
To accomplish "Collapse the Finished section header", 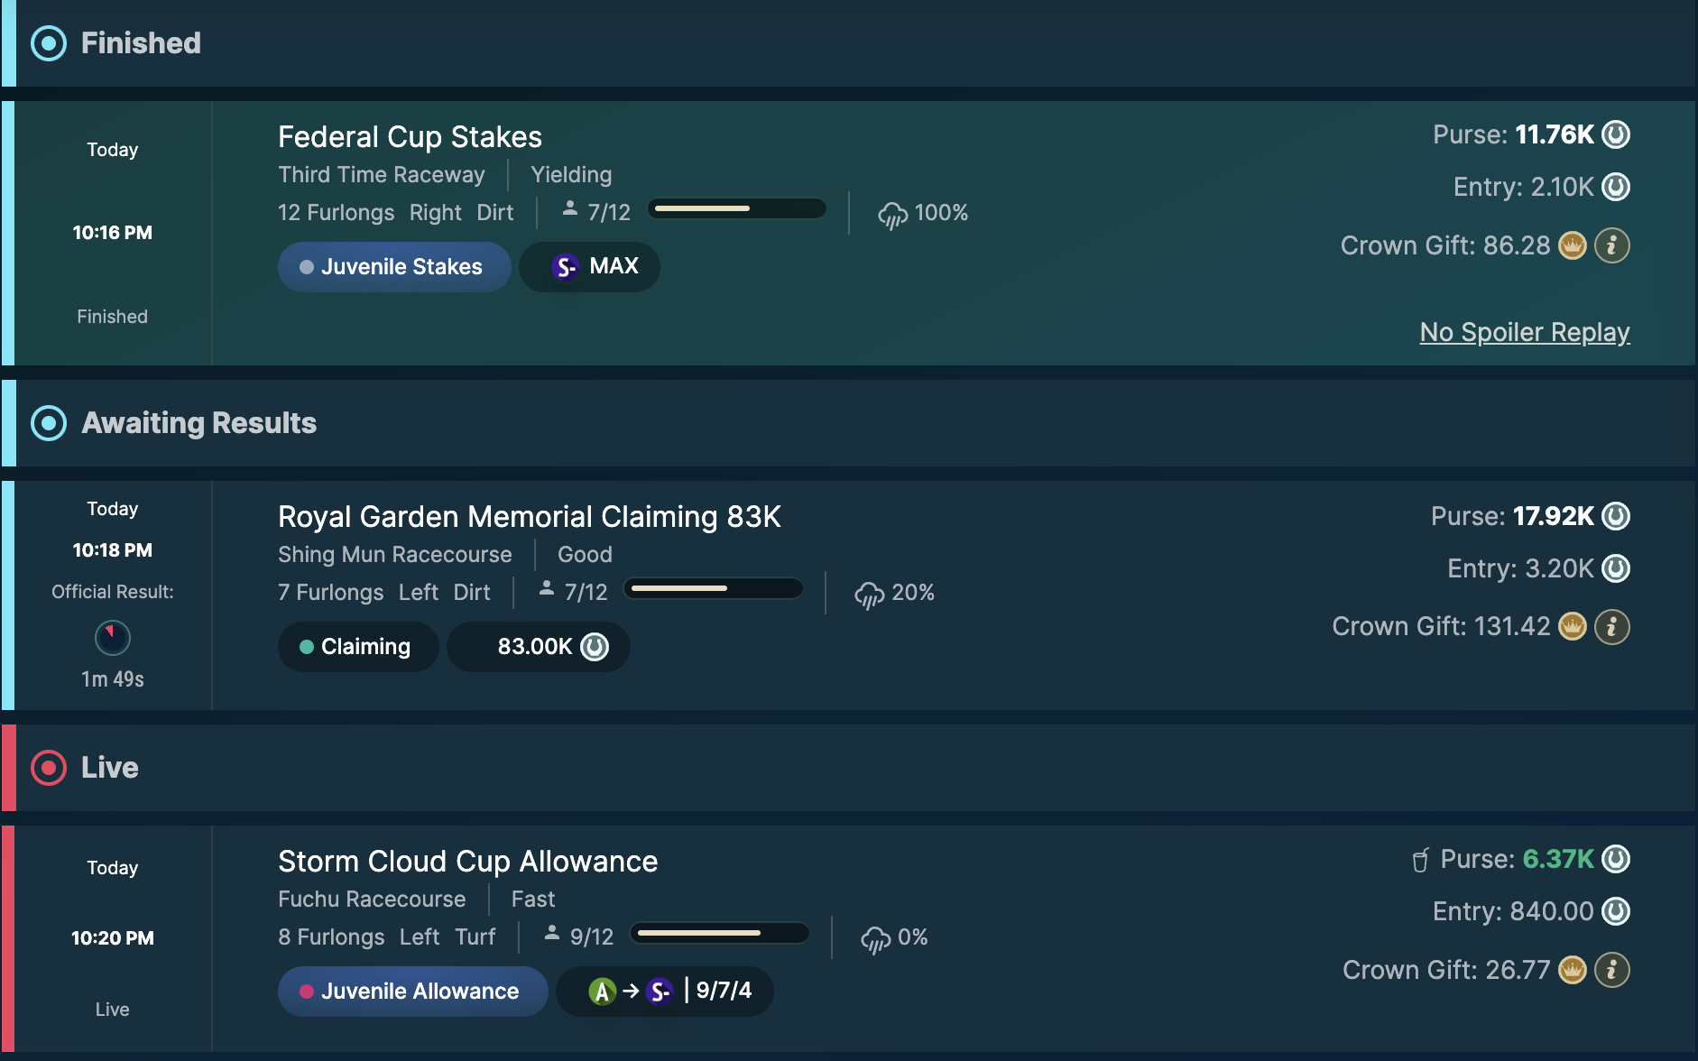I will tap(141, 43).
